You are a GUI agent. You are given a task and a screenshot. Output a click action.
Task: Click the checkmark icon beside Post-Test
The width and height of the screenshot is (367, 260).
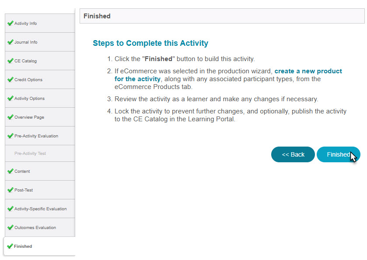pyautogui.click(x=10, y=190)
